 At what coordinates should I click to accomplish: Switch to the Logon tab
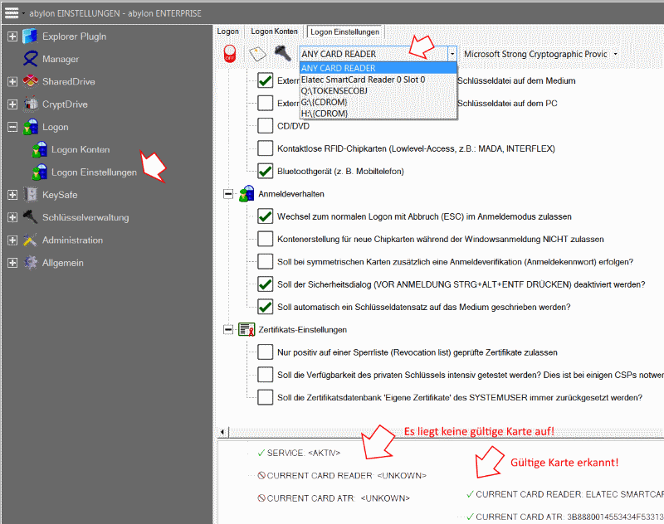click(227, 32)
